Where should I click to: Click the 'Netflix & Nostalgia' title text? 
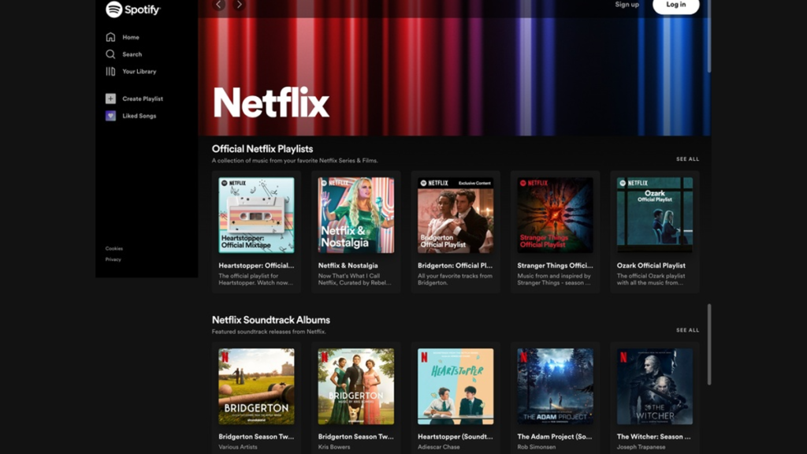tap(348, 266)
